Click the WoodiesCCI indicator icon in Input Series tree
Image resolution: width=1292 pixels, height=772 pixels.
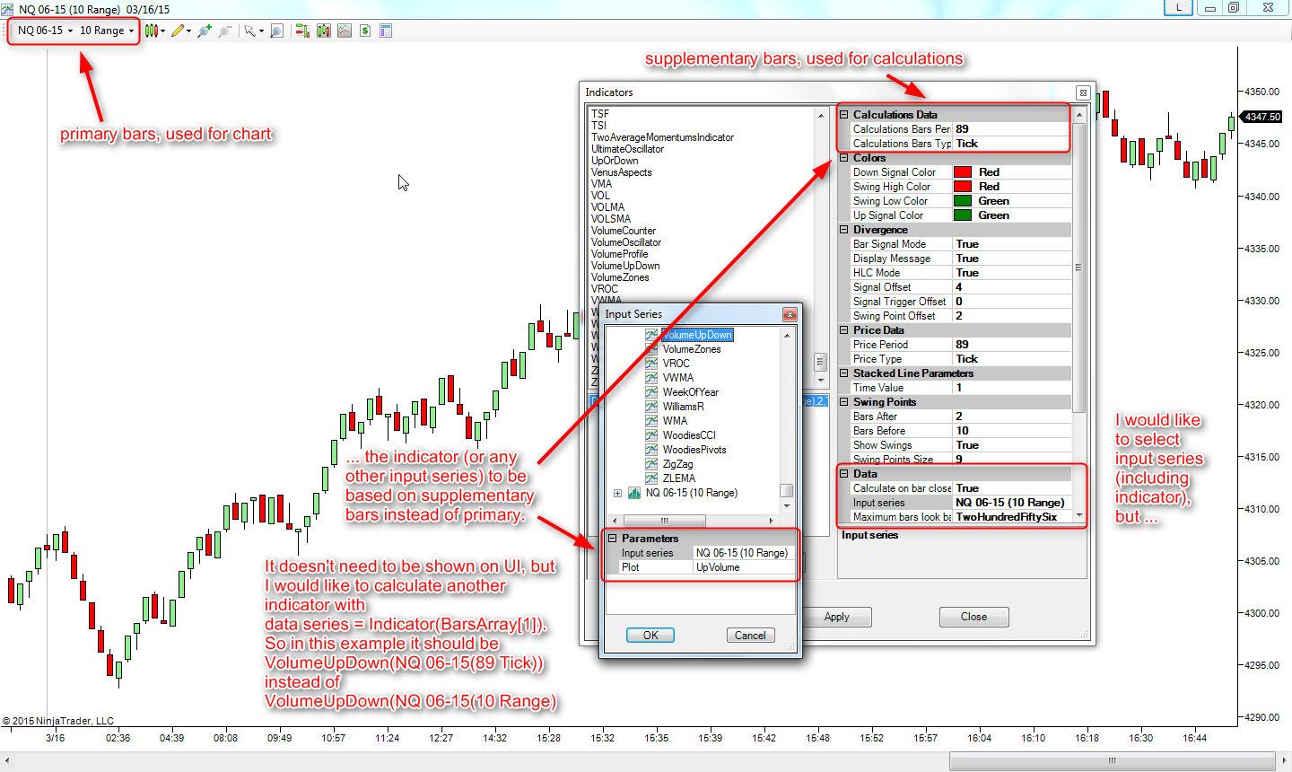[x=651, y=435]
